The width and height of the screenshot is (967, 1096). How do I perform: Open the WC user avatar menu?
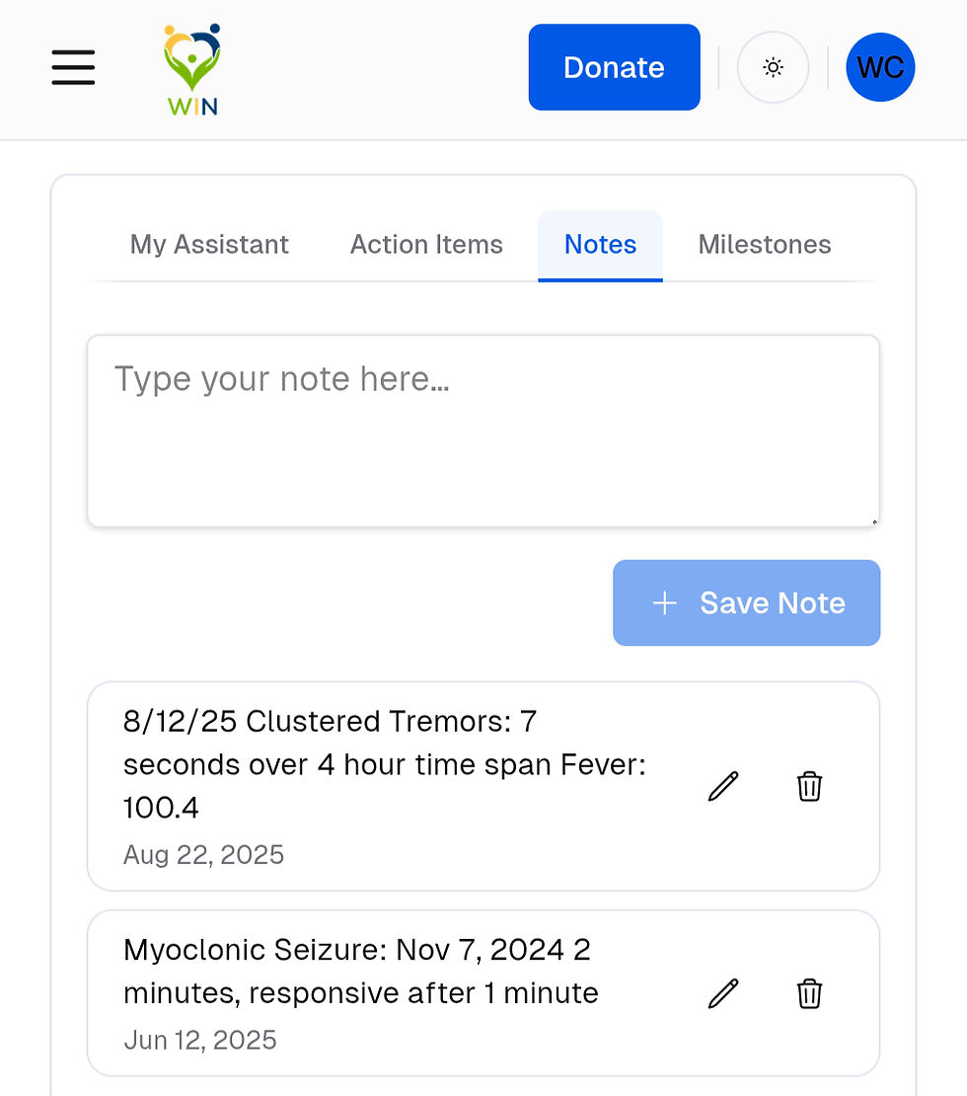tap(880, 67)
